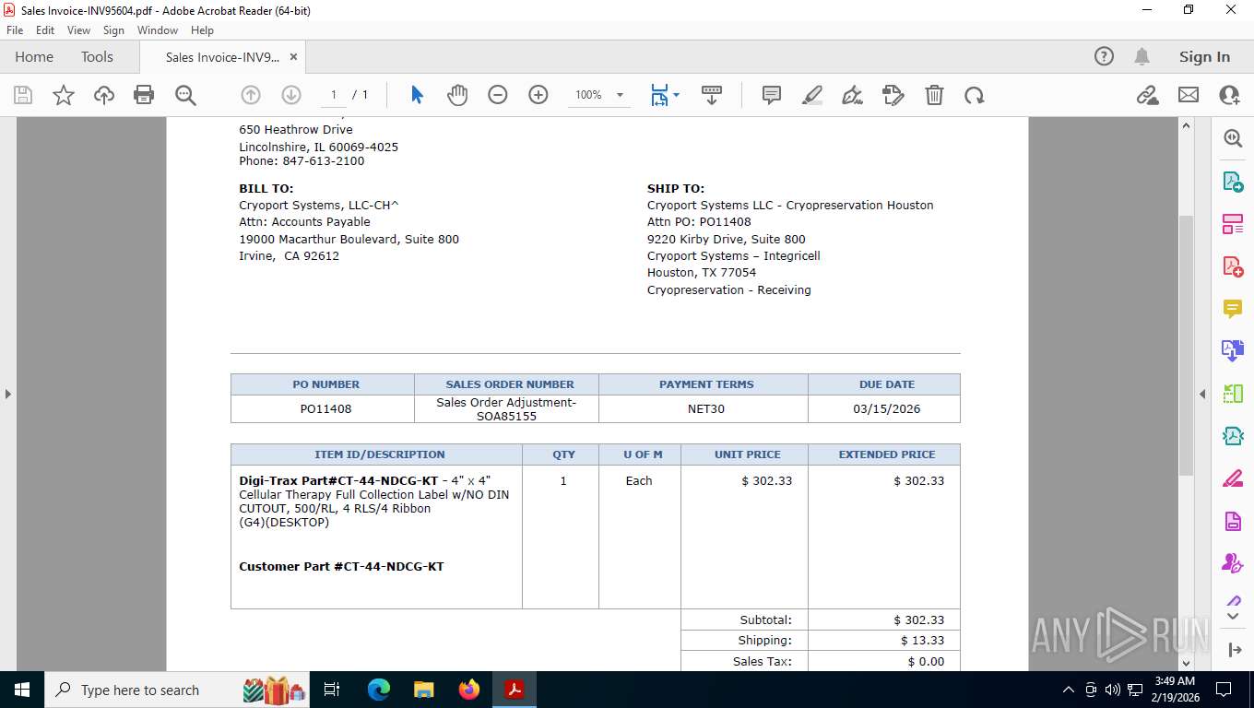This screenshot has height=708, width=1254.
Task: Open Task View on taskbar
Action: pos(333,690)
